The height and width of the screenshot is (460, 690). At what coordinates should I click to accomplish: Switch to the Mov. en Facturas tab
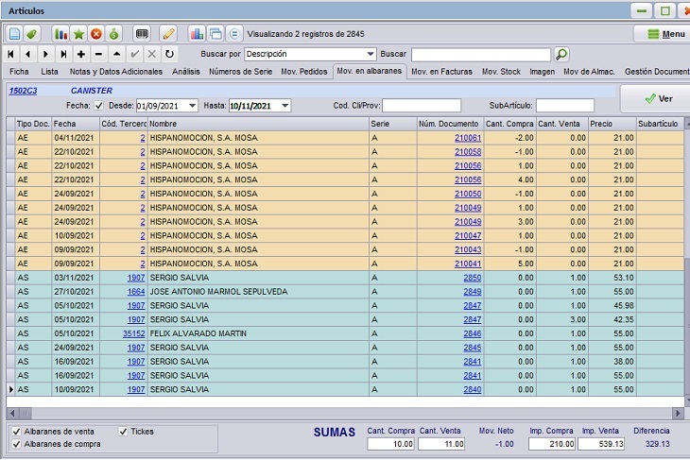coord(441,71)
